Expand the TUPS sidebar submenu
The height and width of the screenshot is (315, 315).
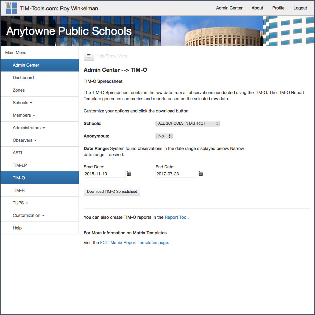[x=40, y=203]
